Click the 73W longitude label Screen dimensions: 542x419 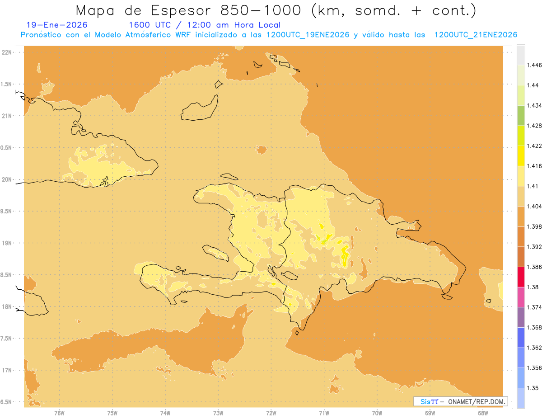pos(218,412)
